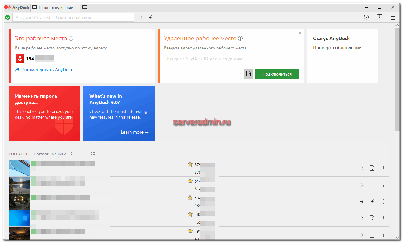Image resolution: width=403 pixels, height=243 pixels.
Task: Open the Рекомендовать AnyDesk link
Action: coord(48,70)
